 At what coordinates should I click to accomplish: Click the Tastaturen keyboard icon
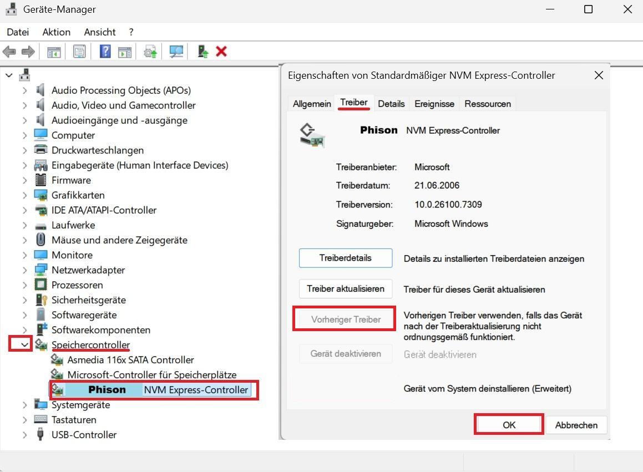coord(40,419)
